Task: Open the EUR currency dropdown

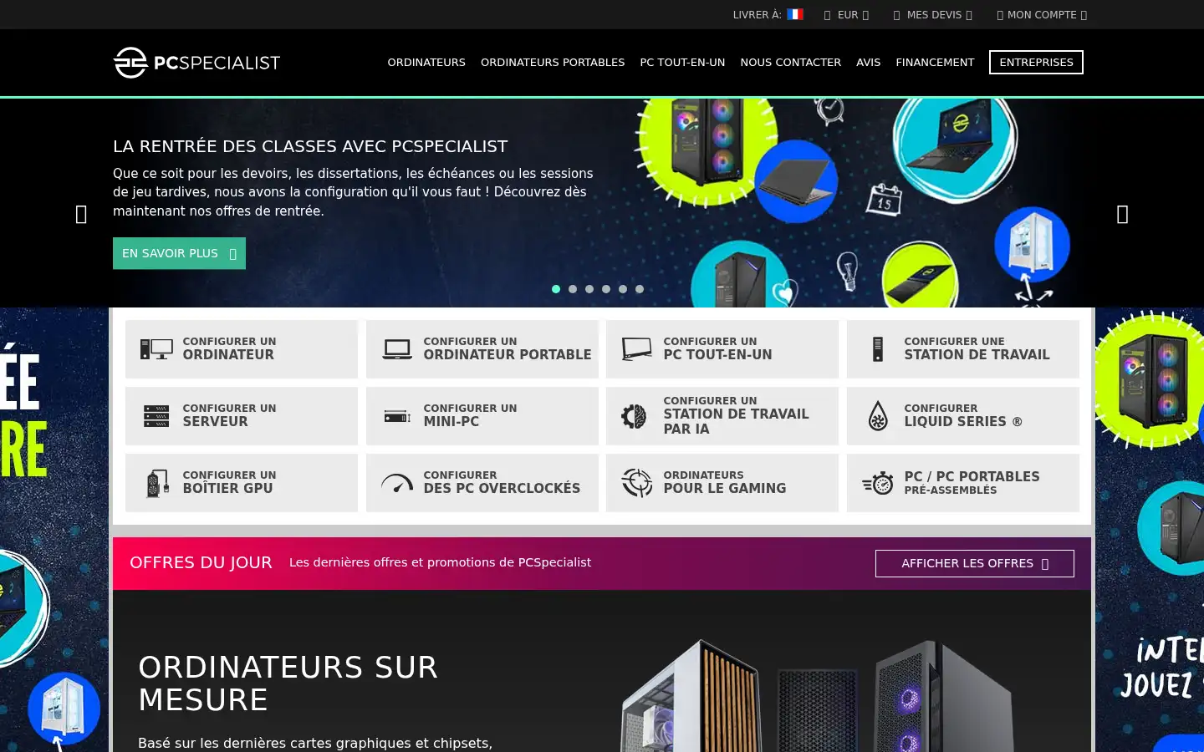Action: pos(847,15)
